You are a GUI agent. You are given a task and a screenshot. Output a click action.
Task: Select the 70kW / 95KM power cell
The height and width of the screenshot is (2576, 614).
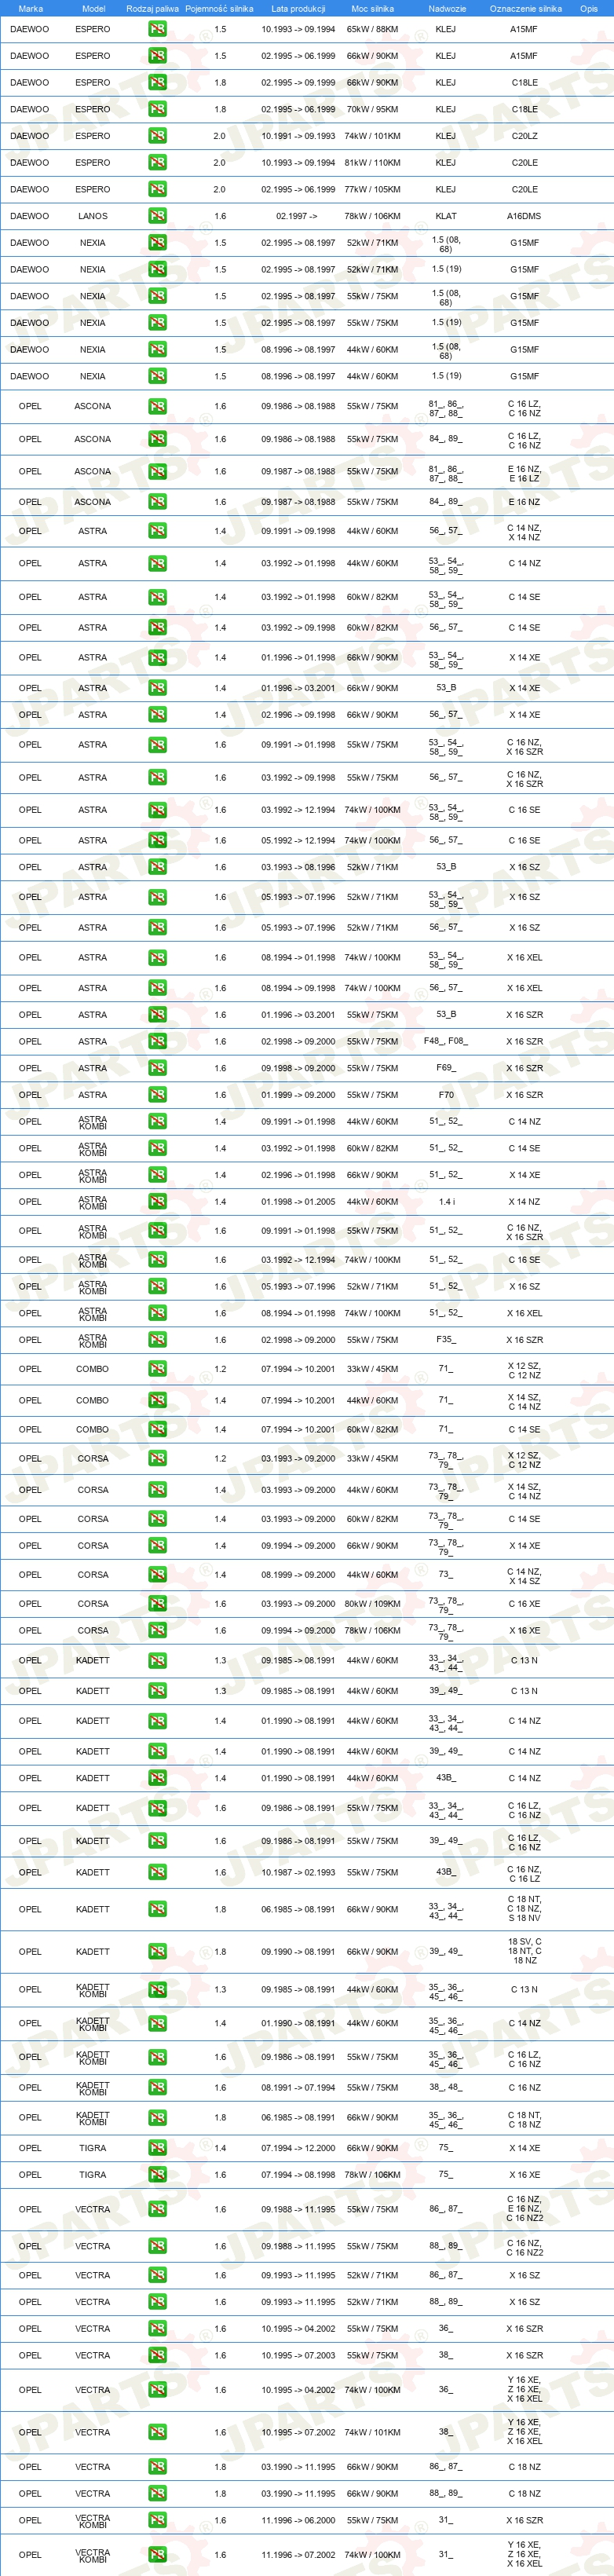tap(372, 109)
